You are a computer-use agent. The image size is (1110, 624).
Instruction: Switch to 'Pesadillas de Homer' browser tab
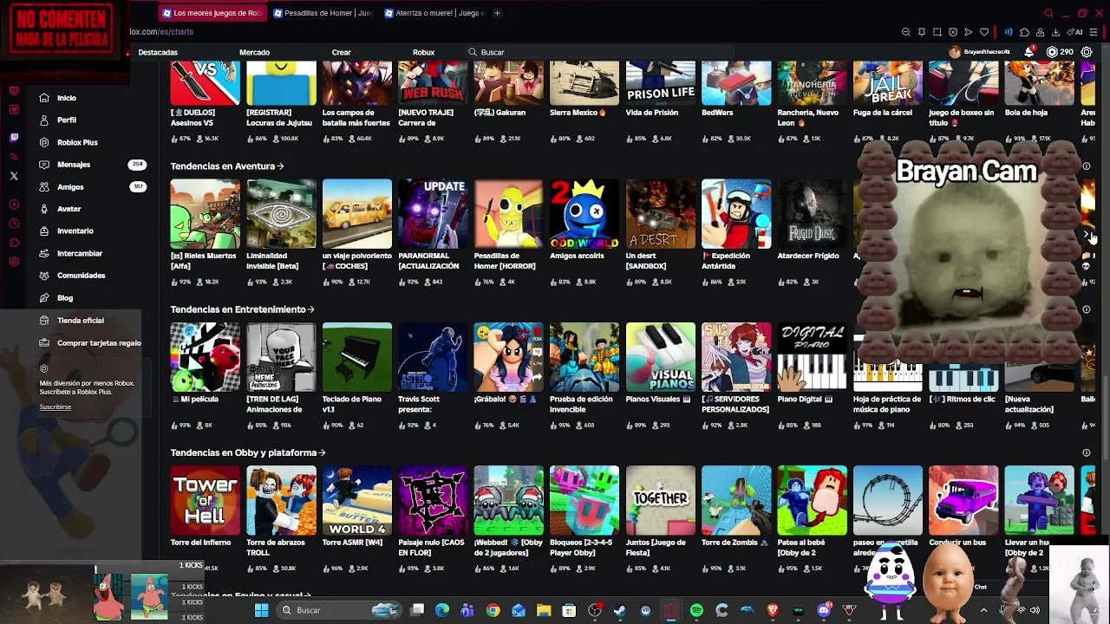pos(323,13)
